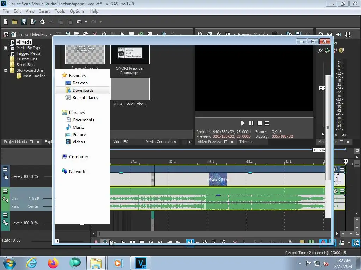Click the muted volume tray icon

click(325, 263)
